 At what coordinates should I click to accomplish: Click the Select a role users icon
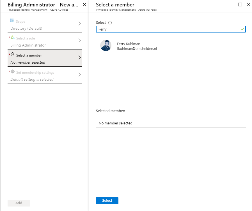point(13,38)
